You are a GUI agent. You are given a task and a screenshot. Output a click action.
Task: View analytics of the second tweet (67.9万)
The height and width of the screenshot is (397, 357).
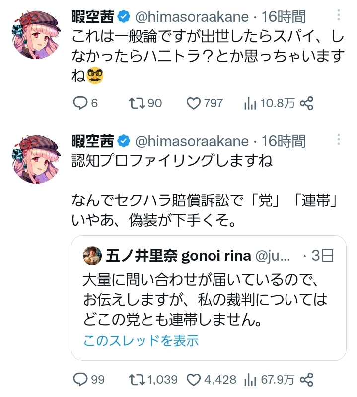250,380
